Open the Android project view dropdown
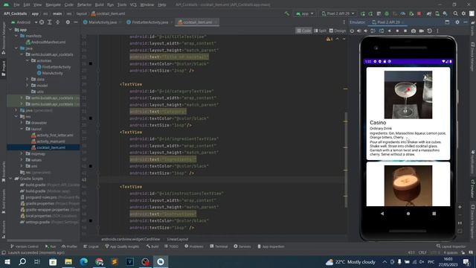The image size is (476, 268). 24,22
